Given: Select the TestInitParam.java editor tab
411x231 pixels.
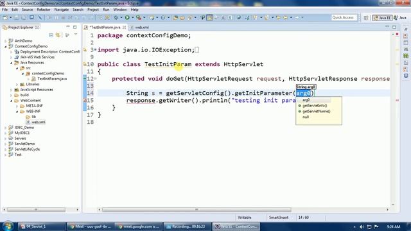Looking at the screenshot, I should tap(105, 27).
